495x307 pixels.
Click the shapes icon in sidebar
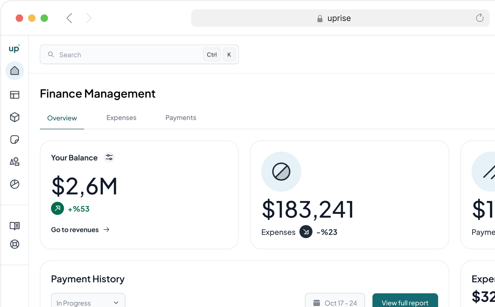point(15,162)
